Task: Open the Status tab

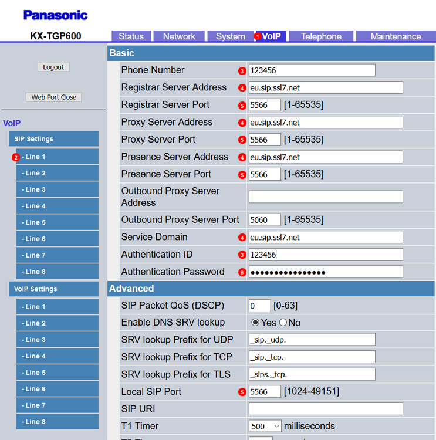Action: tap(131, 36)
